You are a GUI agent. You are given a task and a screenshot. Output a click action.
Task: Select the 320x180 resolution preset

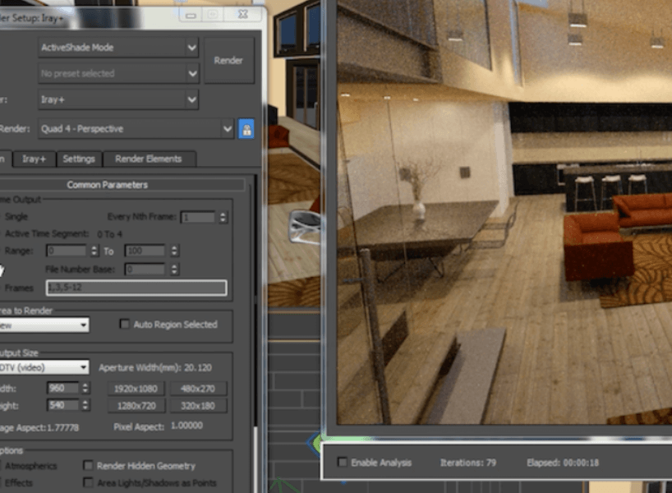(197, 406)
